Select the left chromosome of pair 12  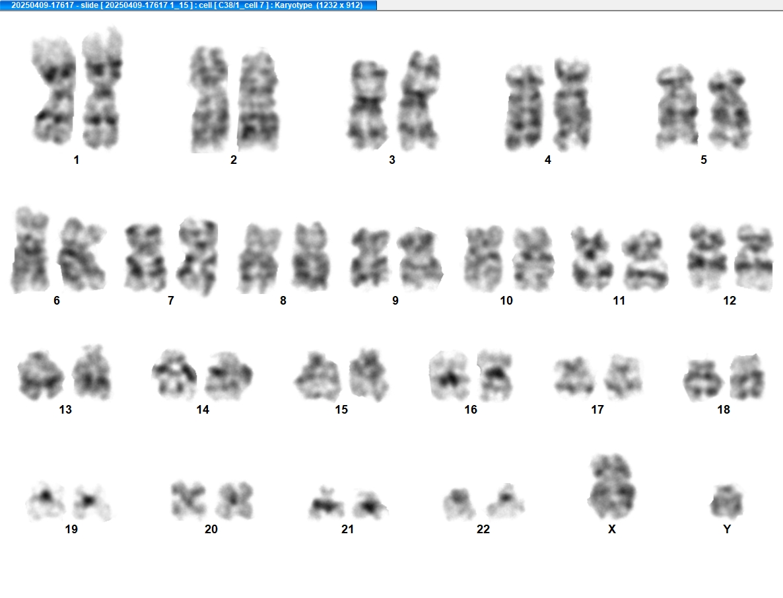[708, 256]
